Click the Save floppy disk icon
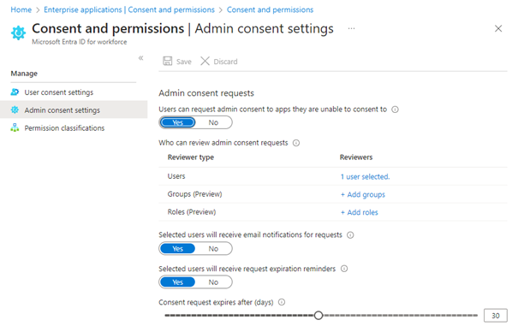The height and width of the screenshot is (326, 518). tap(168, 61)
